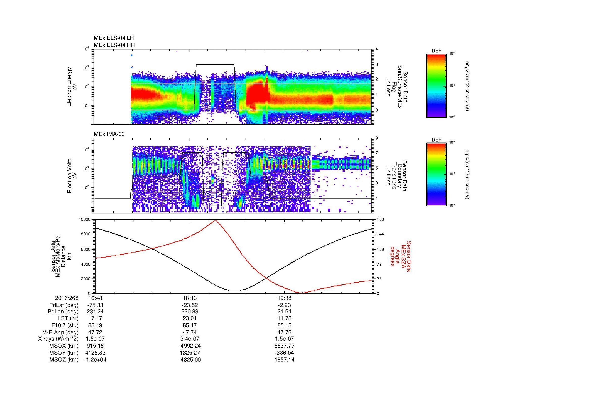Click the 180 tick on the SZA axis
Image resolution: width=590 pixels, height=417 pixels.
click(381, 219)
